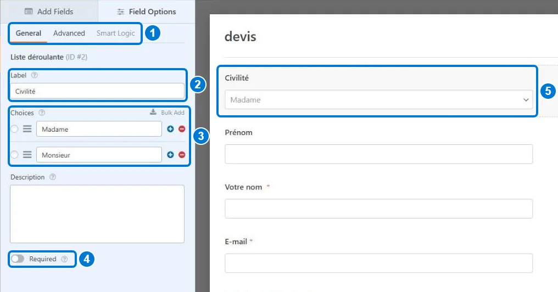Switch to the Field Options tab
Viewport: 558px width, 292px height.
pos(147,12)
